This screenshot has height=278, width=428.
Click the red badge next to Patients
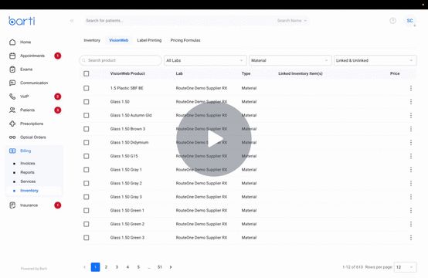pos(58,110)
